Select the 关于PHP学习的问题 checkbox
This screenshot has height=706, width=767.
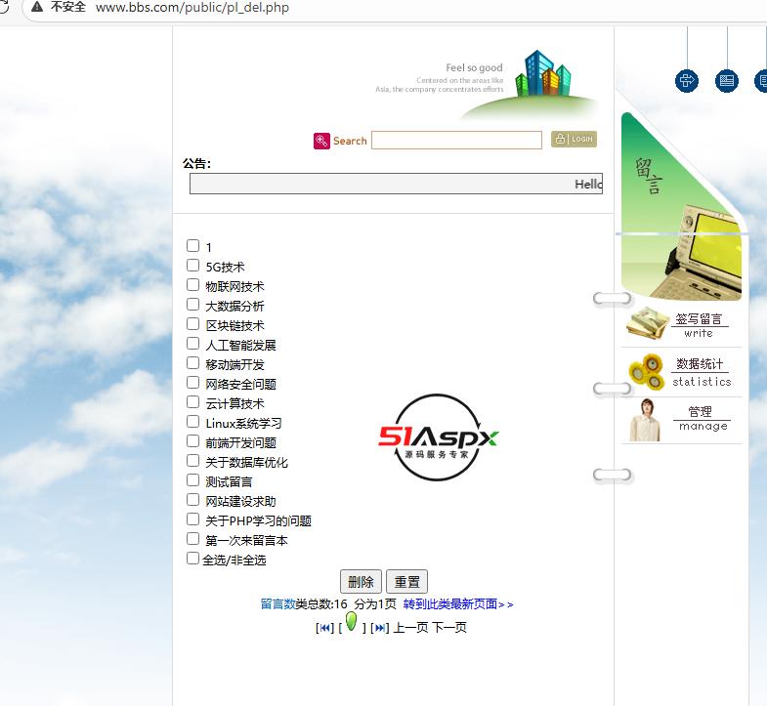[192, 519]
